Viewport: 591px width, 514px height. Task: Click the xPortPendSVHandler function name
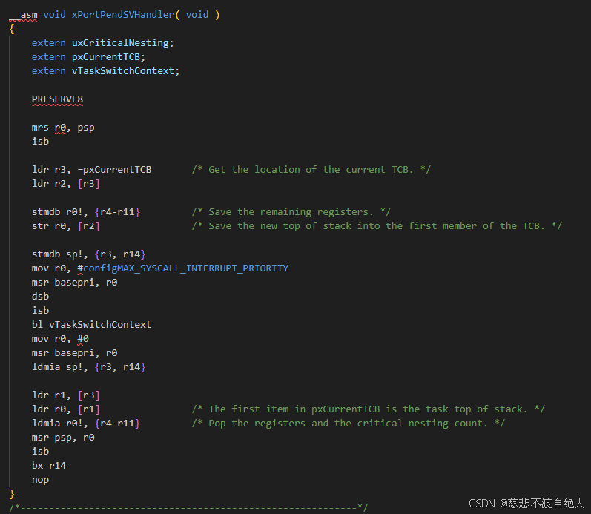click(123, 15)
